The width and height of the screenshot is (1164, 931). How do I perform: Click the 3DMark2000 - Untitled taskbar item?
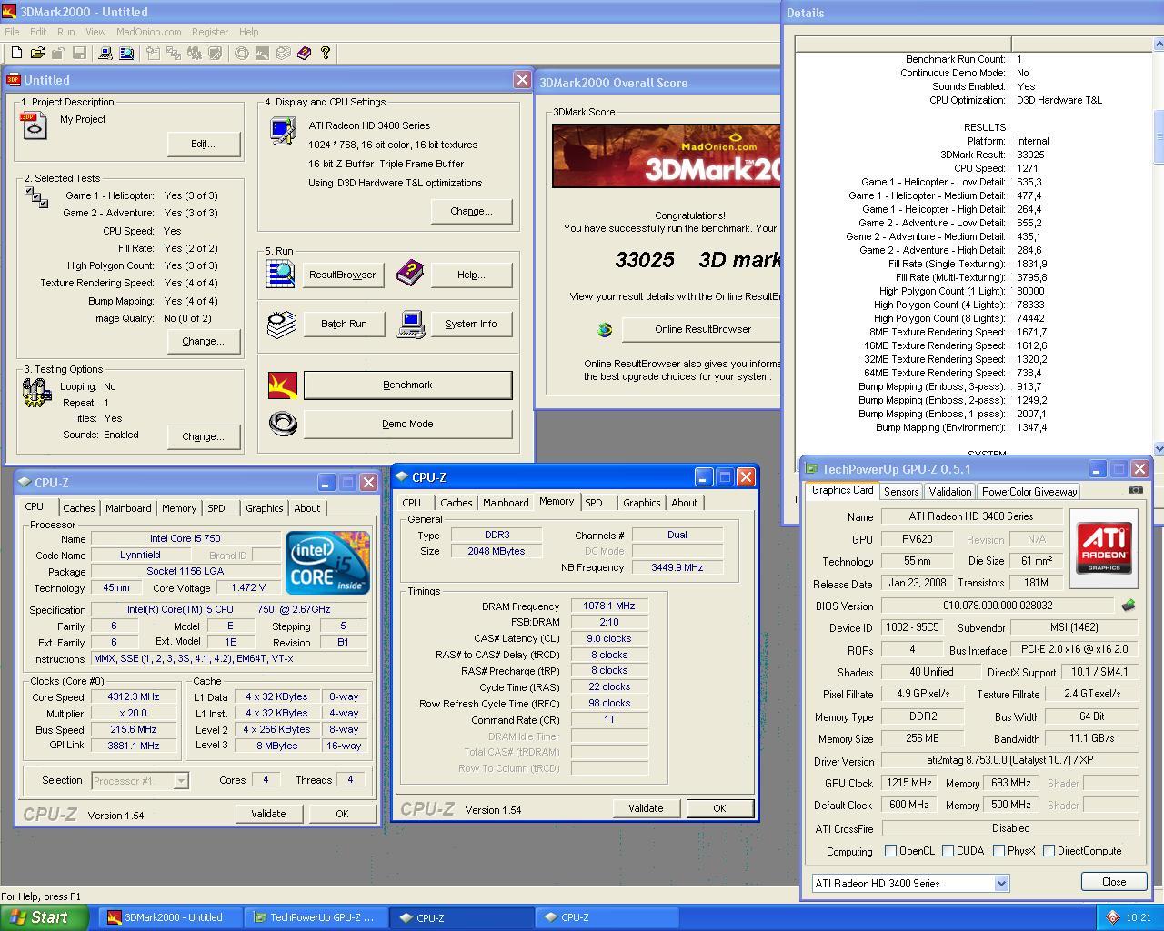[x=169, y=917]
